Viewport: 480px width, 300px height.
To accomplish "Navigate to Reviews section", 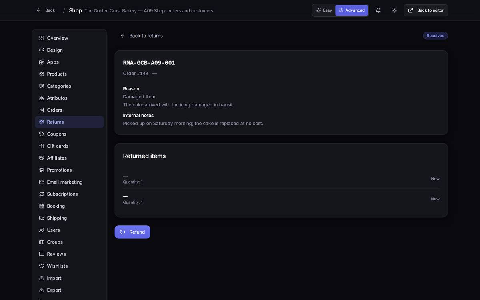I will tap(69, 254).
